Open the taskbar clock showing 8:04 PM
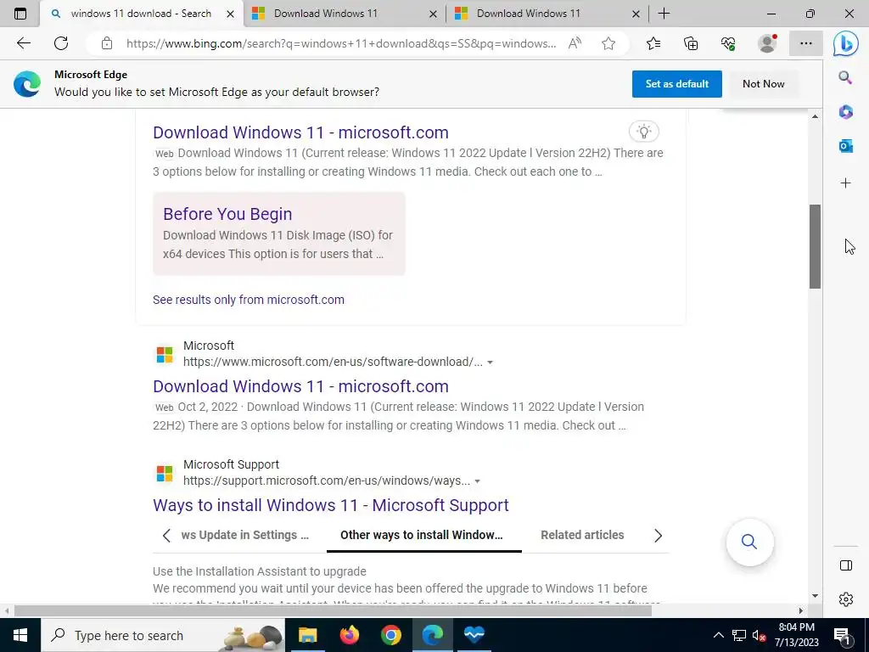Image resolution: width=869 pixels, height=652 pixels. (796, 635)
